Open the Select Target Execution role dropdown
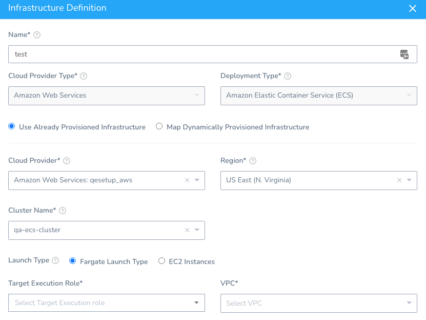426x320 pixels. pos(107,303)
